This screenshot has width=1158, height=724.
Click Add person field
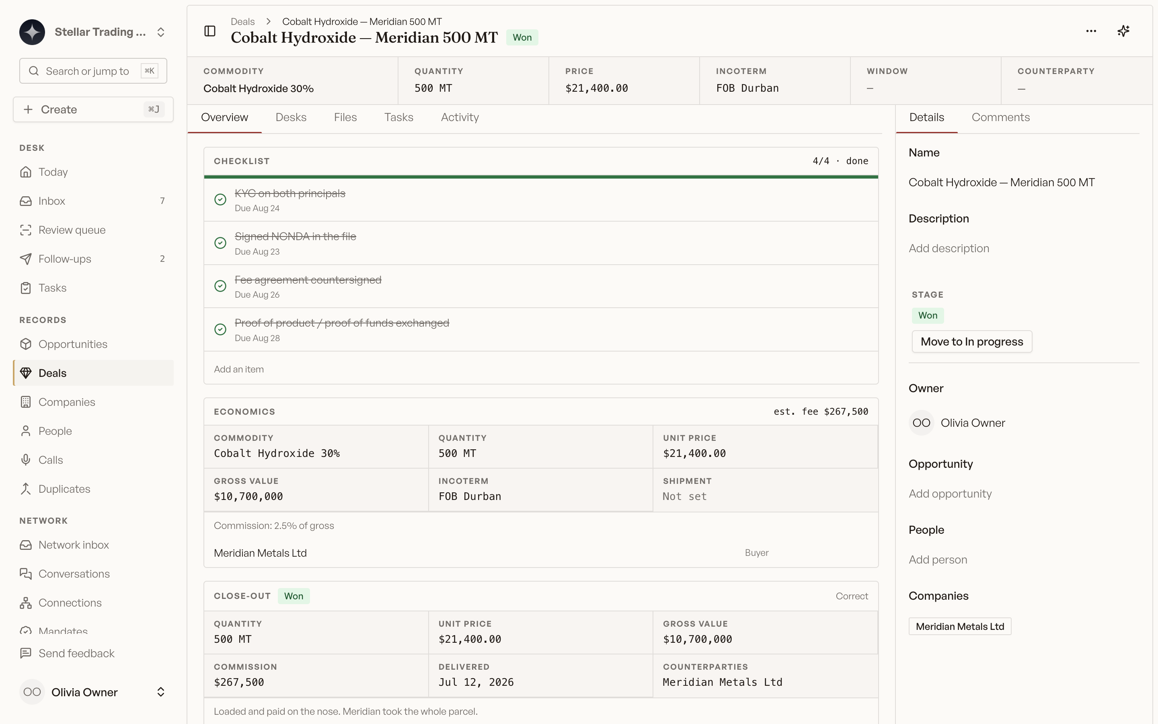coord(938,560)
